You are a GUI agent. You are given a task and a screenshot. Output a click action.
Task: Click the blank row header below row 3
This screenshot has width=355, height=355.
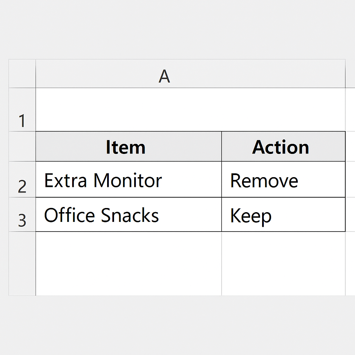22,263
